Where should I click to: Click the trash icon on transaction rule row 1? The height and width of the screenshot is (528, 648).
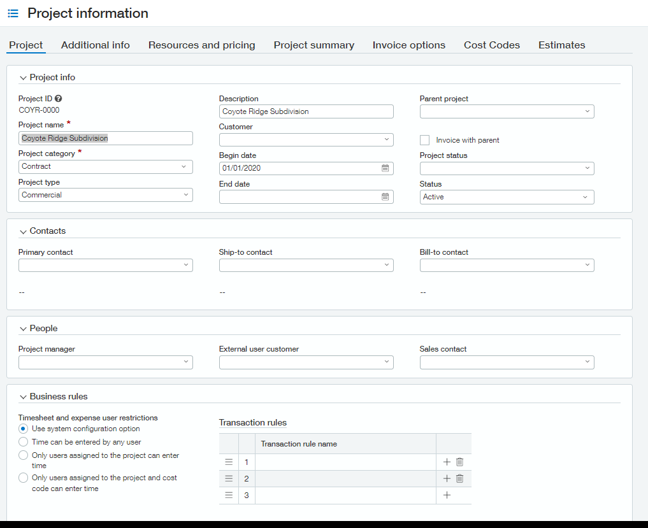460,461
